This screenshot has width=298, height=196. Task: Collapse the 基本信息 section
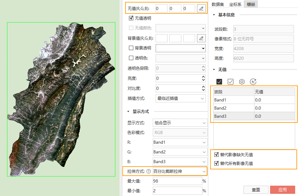point(214,15)
